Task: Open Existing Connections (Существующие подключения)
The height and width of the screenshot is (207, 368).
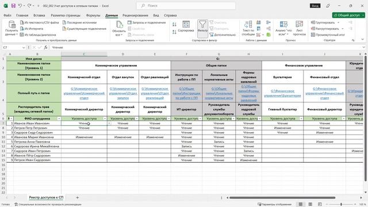Action: point(85,29)
